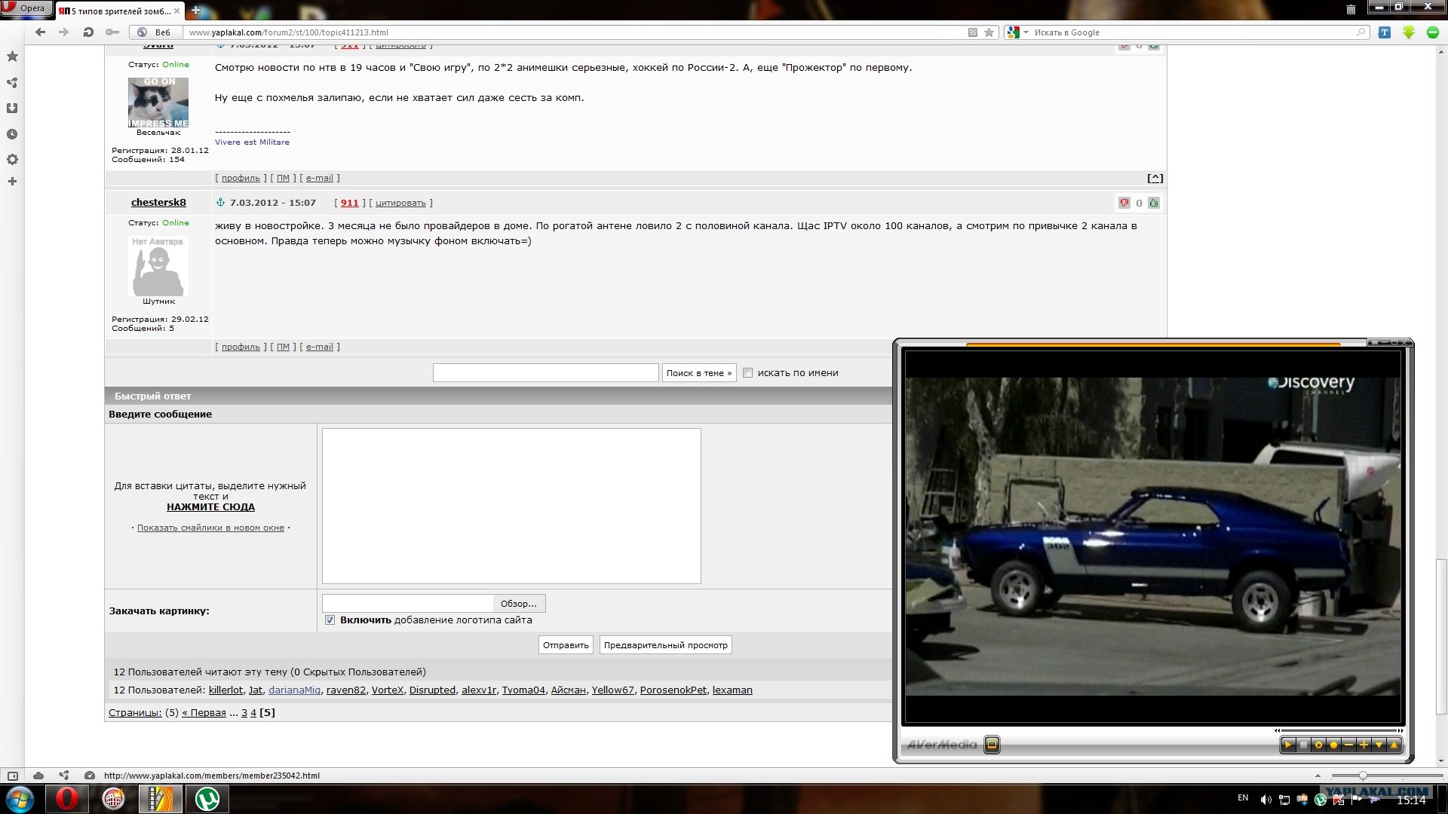Open the Opera main menu
The height and width of the screenshot is (814, 1448).
click(x=26, y=8)
